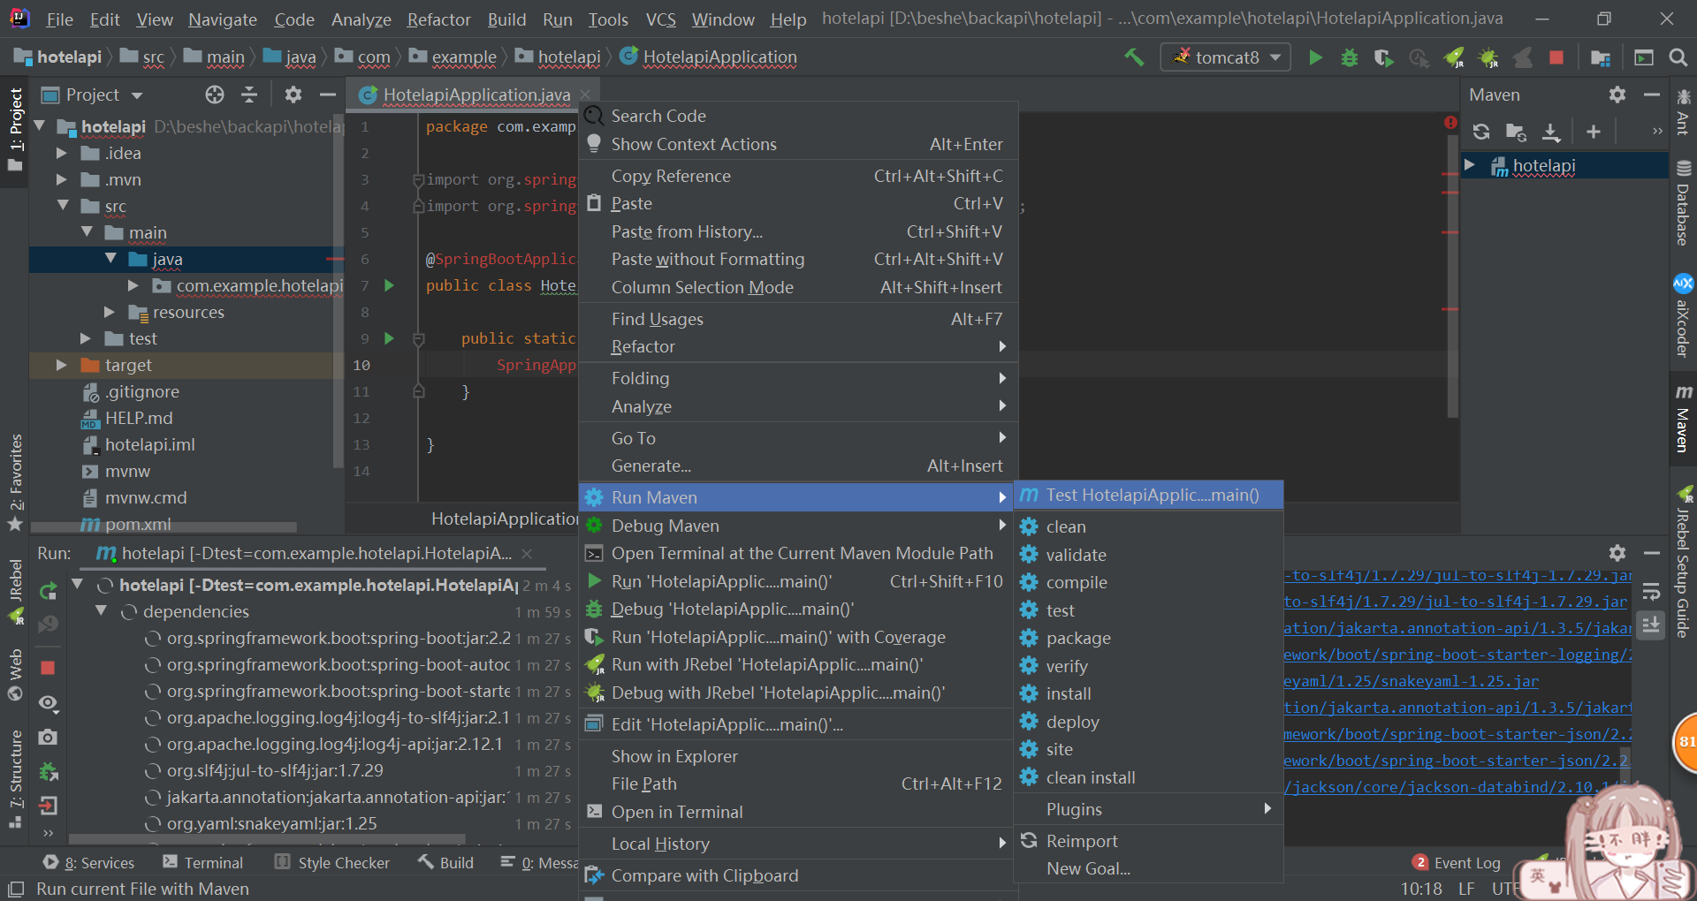Choose New Goal... in Maven submenu
The width and height of the screenshot is (1697, 901).
[1147, 868]
